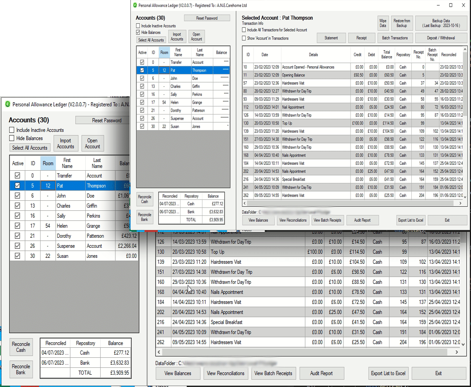Sort transactions by Total Balance column header
471x387 pixels.
click(x=386, y=55)
